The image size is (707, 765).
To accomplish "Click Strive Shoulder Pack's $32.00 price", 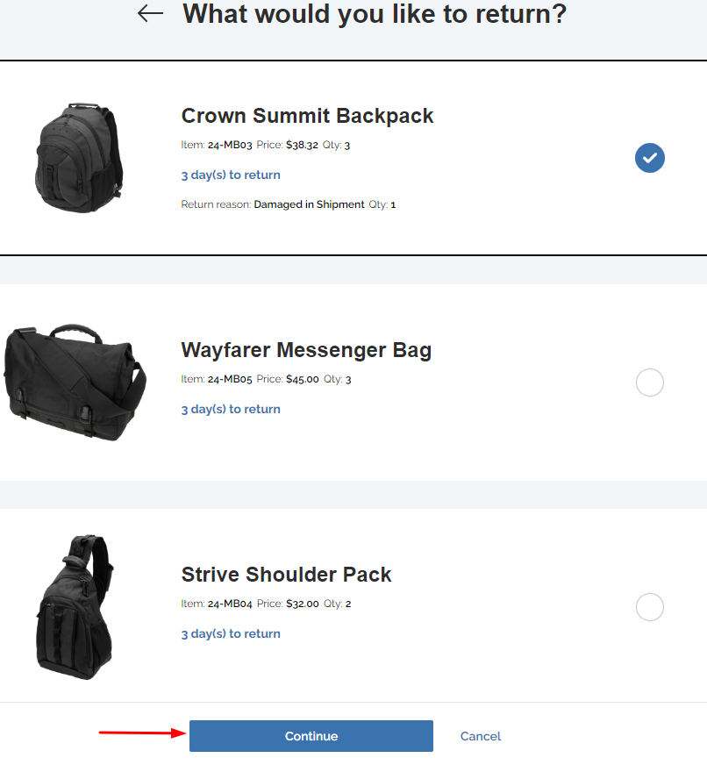I will (303, 604).
